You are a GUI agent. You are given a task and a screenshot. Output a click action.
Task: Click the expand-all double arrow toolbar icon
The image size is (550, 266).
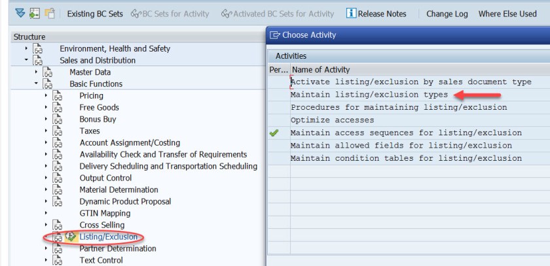20,14
